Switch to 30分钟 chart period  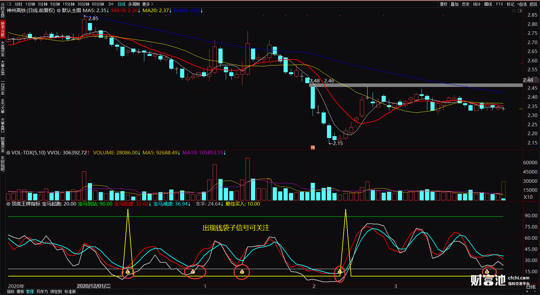tap(83, 4)
